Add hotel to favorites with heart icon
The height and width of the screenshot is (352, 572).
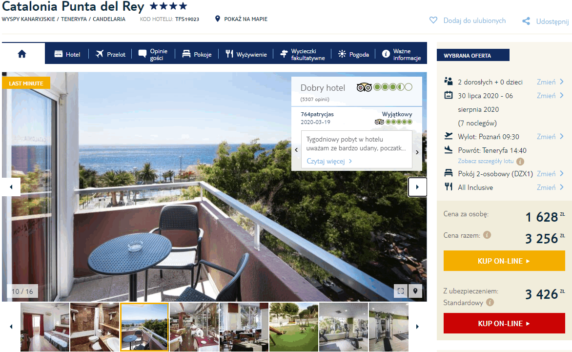coord(433,21)
